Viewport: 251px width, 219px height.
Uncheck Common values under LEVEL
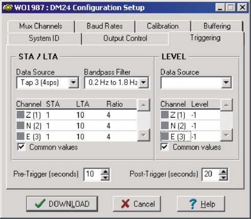click(x=165, y=147)
